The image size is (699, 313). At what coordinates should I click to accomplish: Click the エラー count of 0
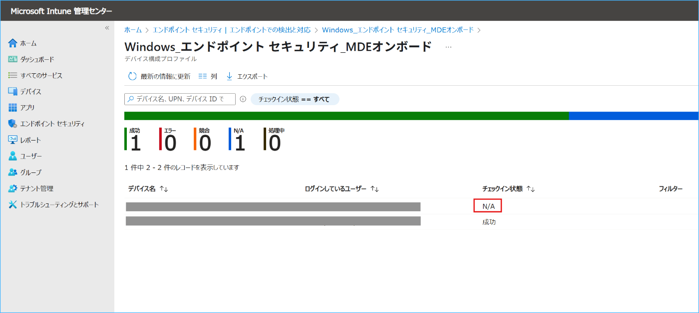point(170,144)
